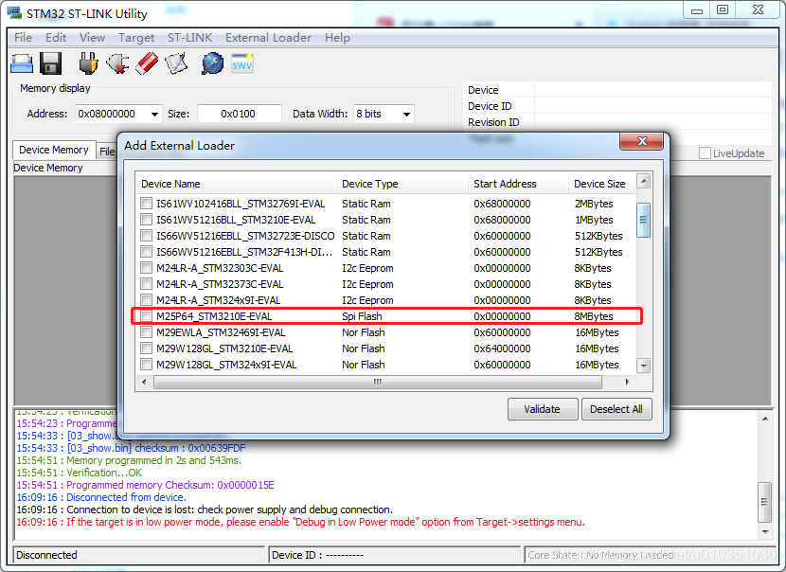786x572 pixels.
Task: Click the 'Programmed memory Checksum: 0x0000015E' log
Action: [146, 485]
